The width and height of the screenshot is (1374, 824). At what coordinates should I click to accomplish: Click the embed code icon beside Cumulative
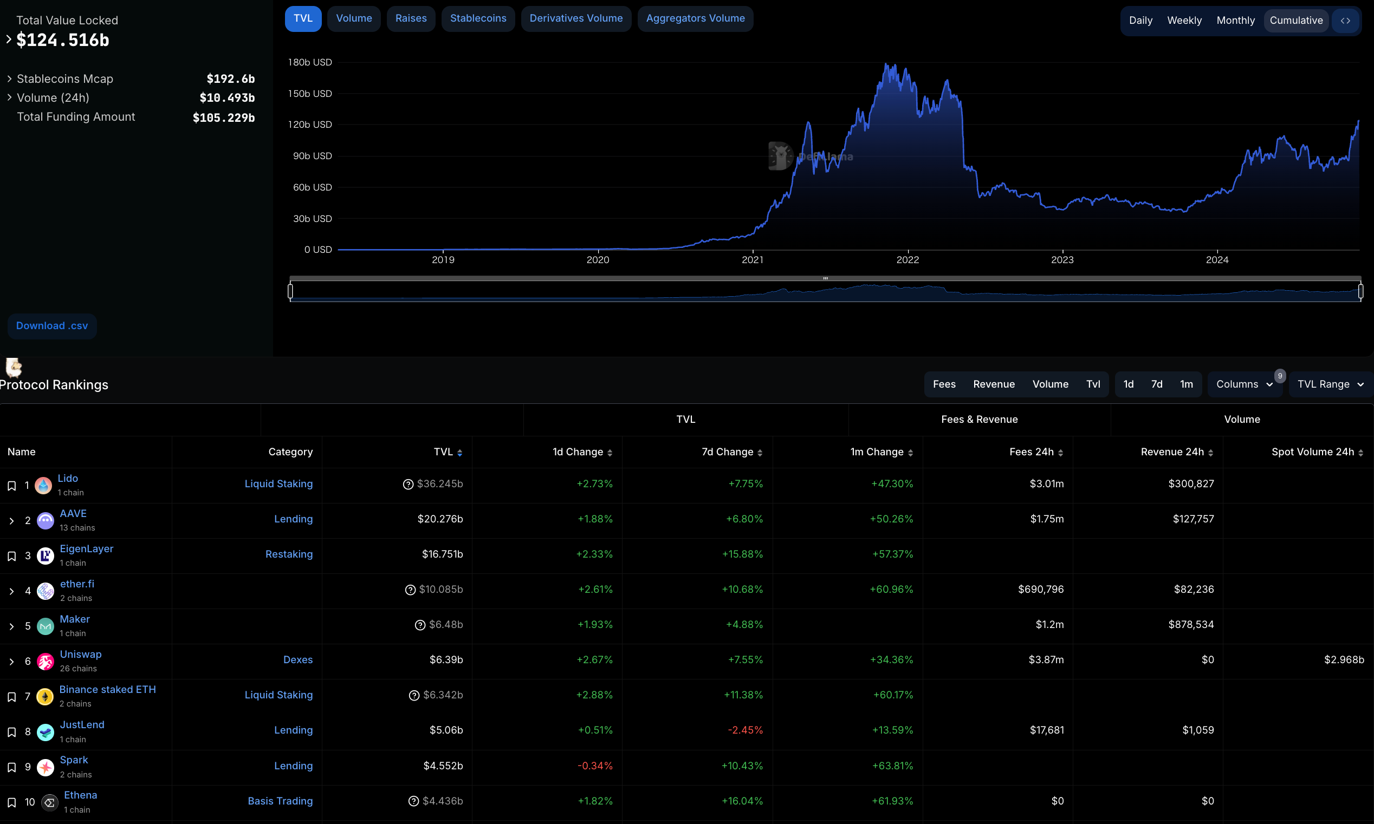coord(1345,21)
